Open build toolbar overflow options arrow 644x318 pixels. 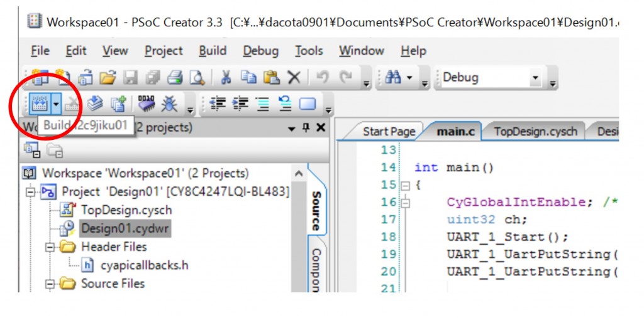[x=190, y=110]
